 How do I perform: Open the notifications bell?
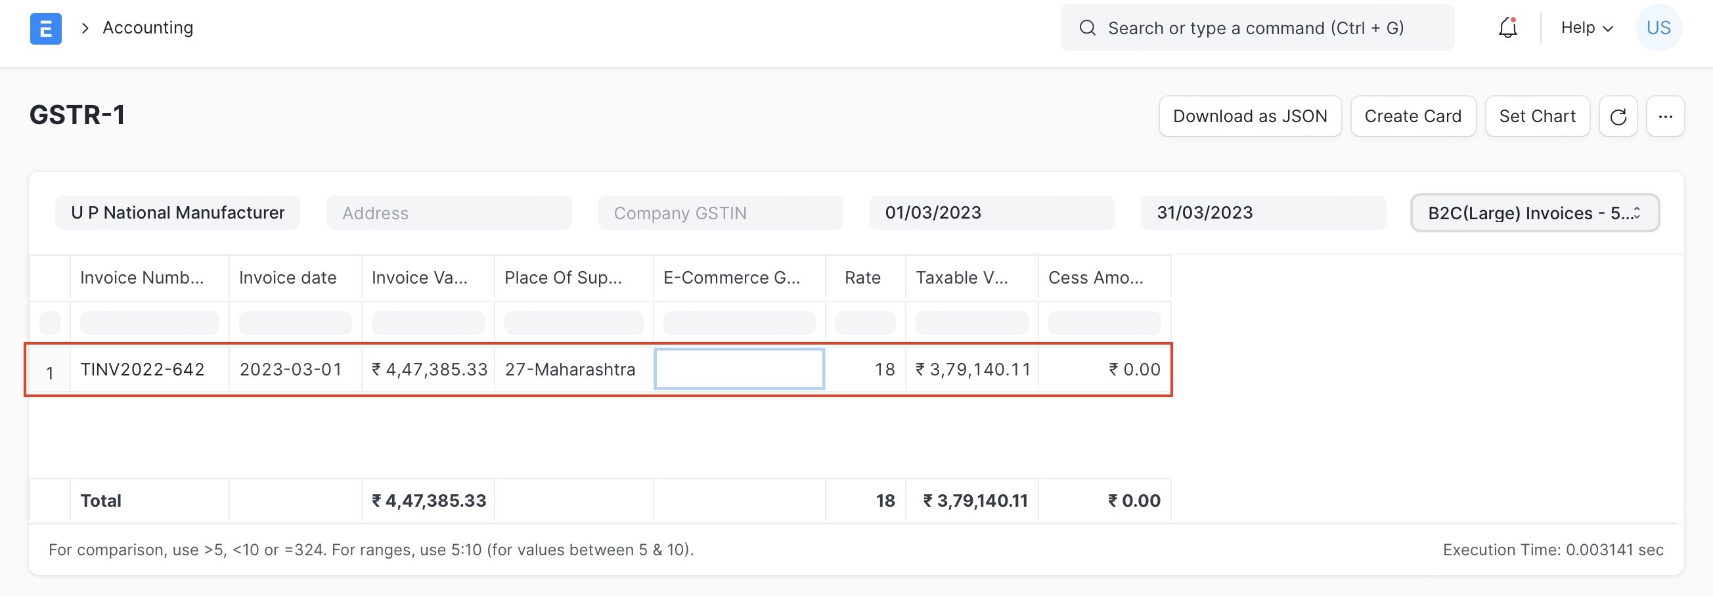tap(1507, 28)
